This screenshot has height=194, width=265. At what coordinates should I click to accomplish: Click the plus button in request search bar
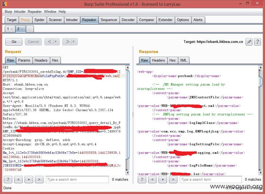coord(29,180)
